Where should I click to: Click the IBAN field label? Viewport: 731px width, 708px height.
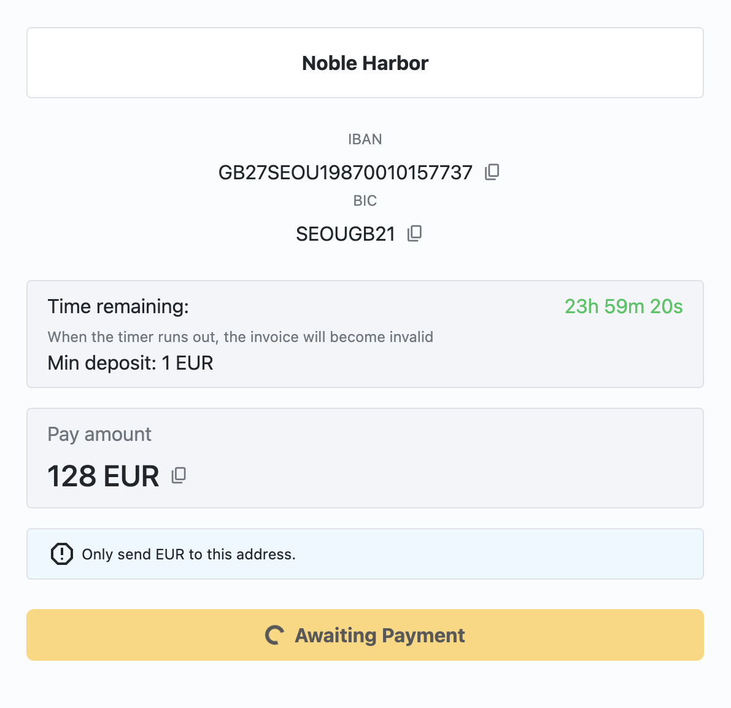(365, 139)
